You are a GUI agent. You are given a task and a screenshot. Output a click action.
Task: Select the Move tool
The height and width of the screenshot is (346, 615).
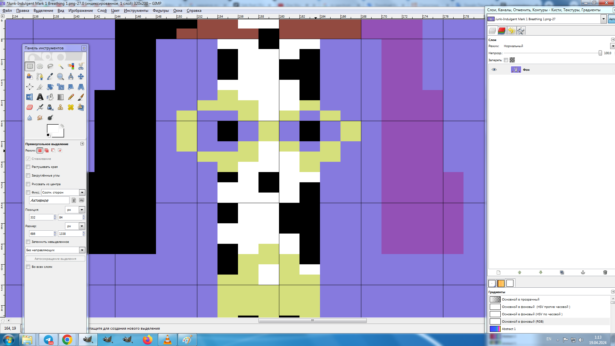click(81, 77)
